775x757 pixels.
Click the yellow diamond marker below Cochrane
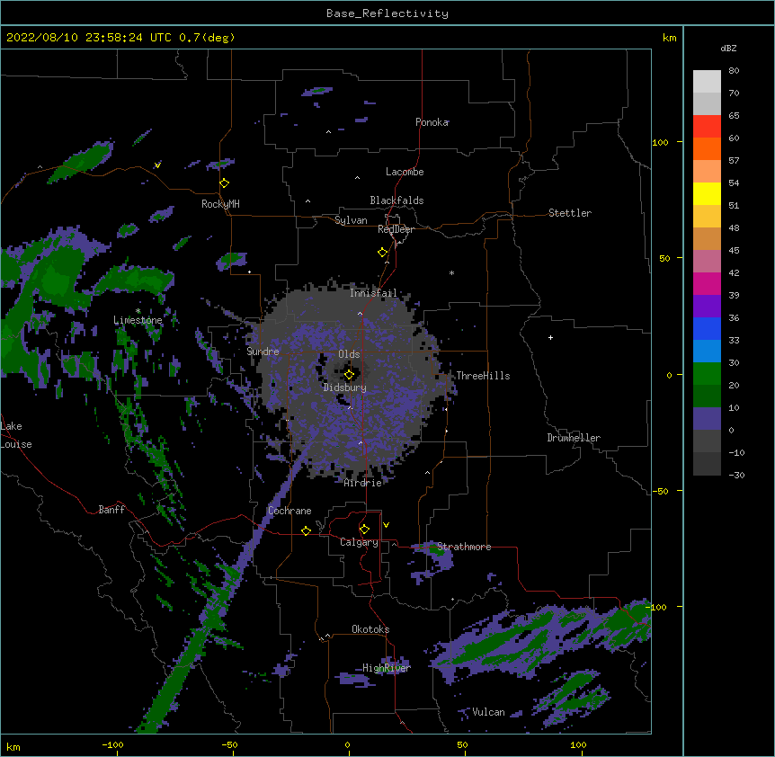306,530
